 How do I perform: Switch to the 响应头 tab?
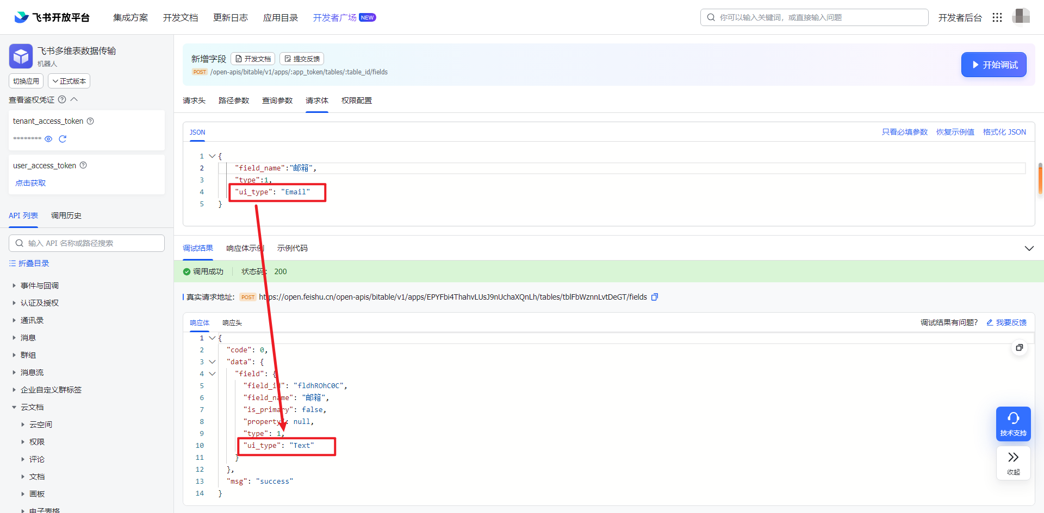232,322
